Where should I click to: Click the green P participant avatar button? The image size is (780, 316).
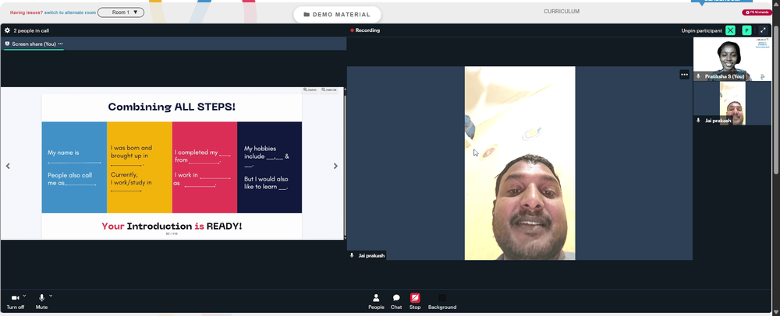pos(746,30)
